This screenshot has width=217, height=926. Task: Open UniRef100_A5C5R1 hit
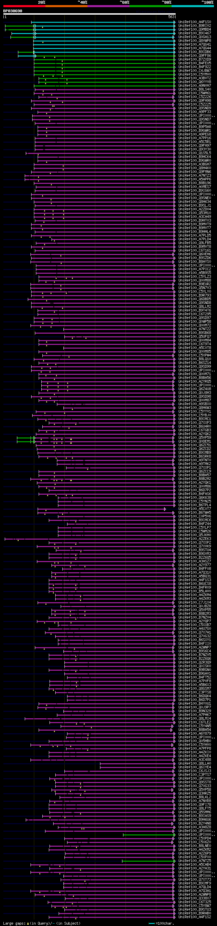point(195,142)
